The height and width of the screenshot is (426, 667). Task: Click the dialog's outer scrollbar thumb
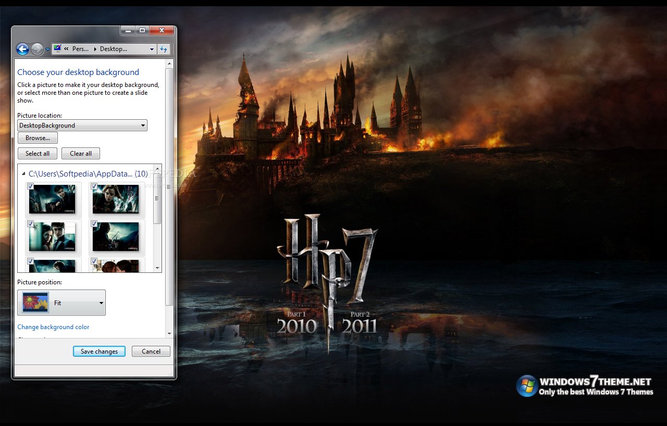coord(169,186)
